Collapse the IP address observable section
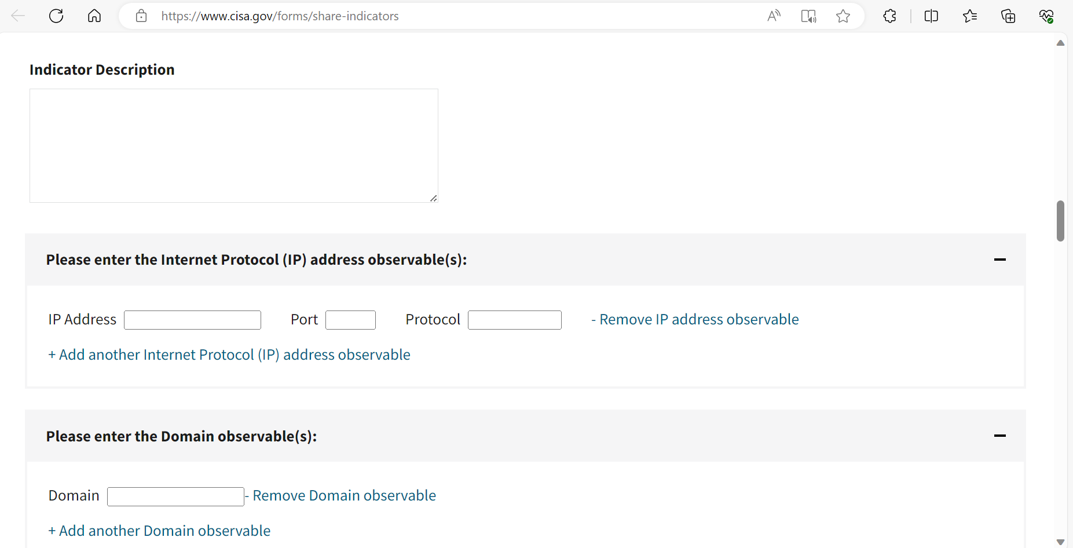The image size is (1073, 548). (x=999, y=260)
